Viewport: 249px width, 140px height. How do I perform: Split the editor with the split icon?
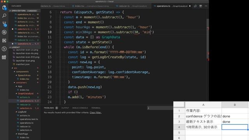coord(201,6)
